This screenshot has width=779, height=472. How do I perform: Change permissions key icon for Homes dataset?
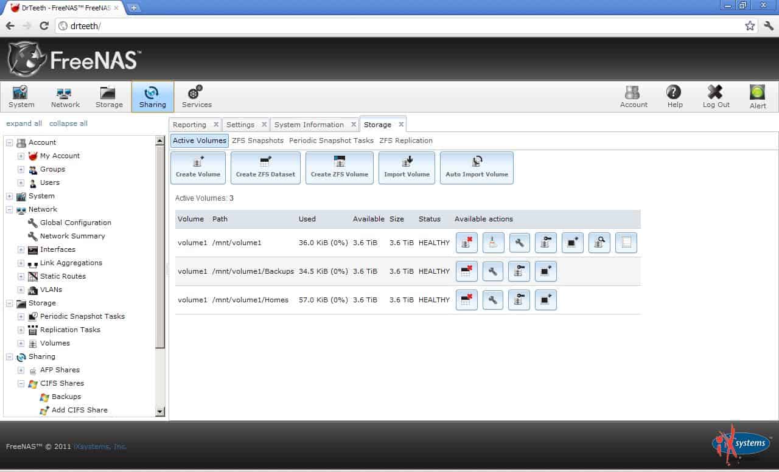[x=519, y=300]
